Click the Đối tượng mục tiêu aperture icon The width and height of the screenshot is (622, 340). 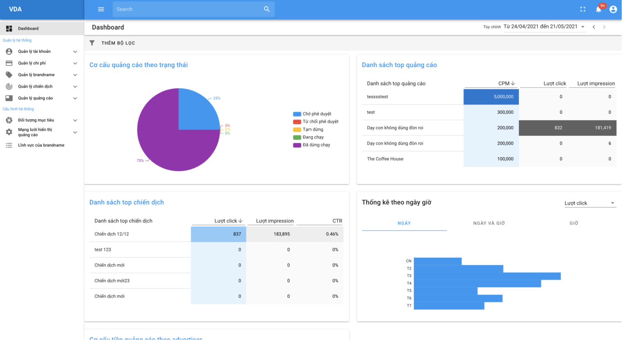pyautogui.click(x=9, y=120)
